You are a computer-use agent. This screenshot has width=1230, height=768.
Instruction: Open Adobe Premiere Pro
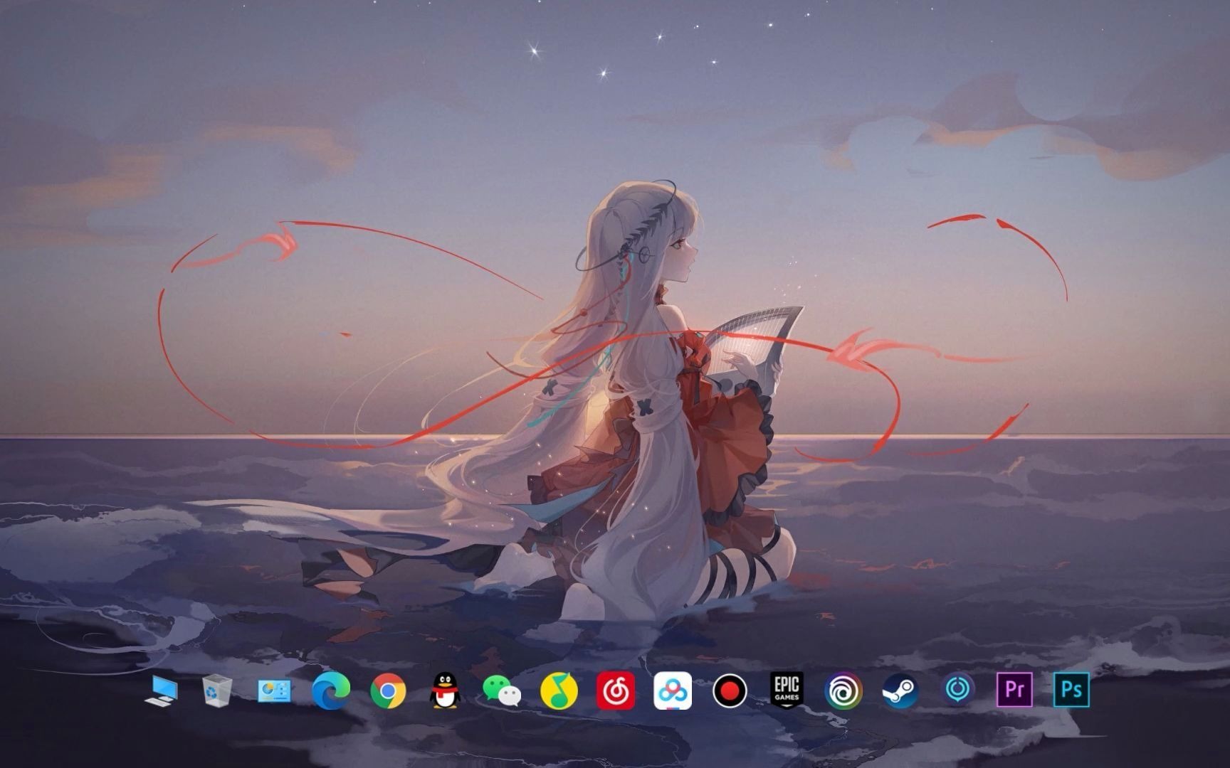tap(1014, 689)
